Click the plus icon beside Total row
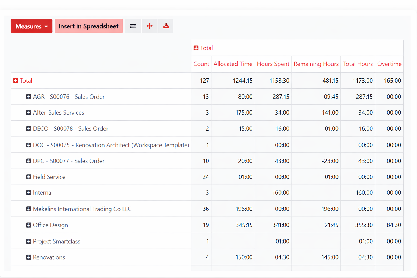 [x=15, y=80]
